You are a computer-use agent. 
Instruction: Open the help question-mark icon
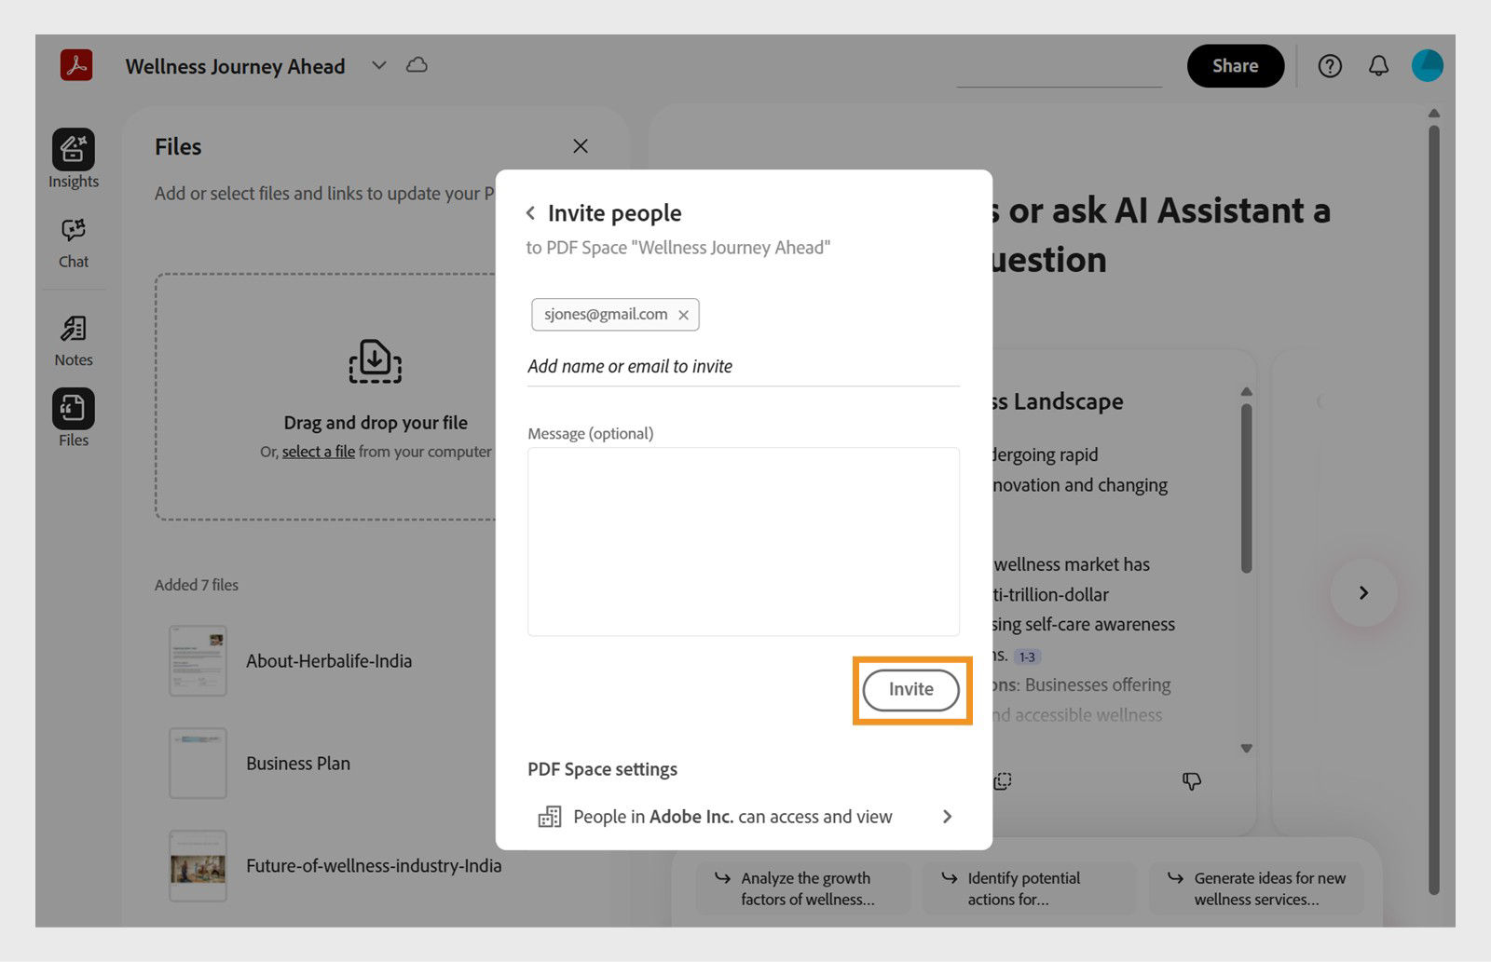(x=1330, y=65)
